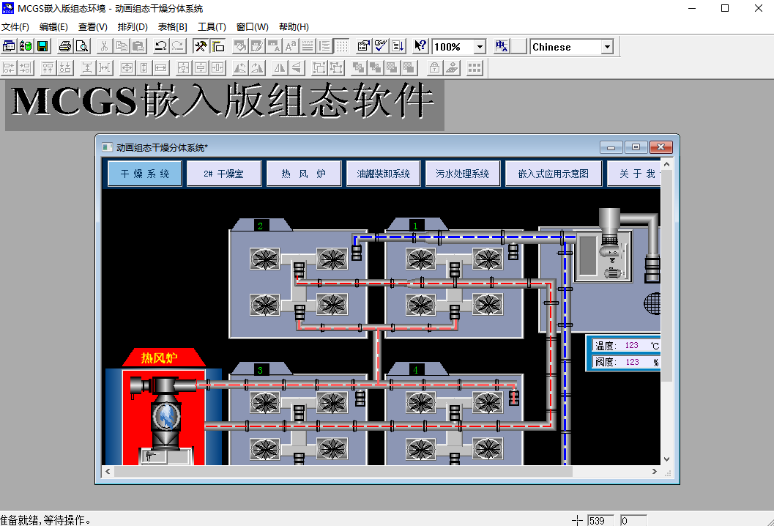774x526 pixels.
Task: Click the 干燥系统 button
Action: coord(145,174)
